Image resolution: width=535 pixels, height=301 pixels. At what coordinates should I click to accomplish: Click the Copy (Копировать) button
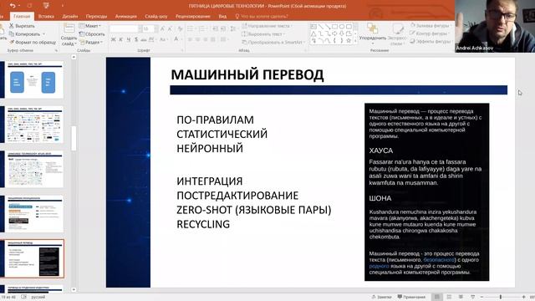(24, 34)
